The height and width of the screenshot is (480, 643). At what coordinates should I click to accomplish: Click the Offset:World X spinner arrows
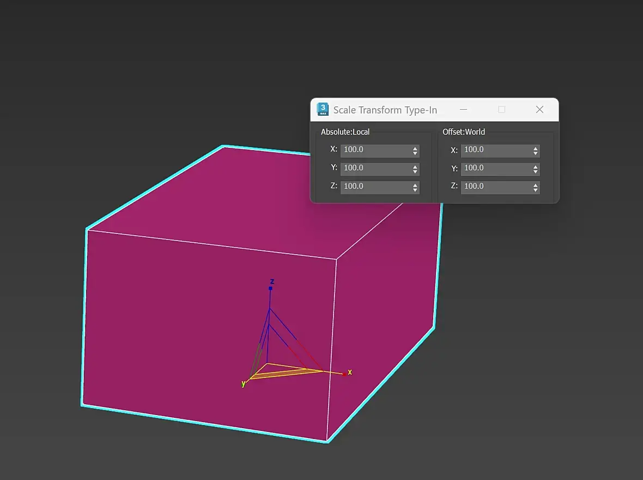click(x=536, y=151)
